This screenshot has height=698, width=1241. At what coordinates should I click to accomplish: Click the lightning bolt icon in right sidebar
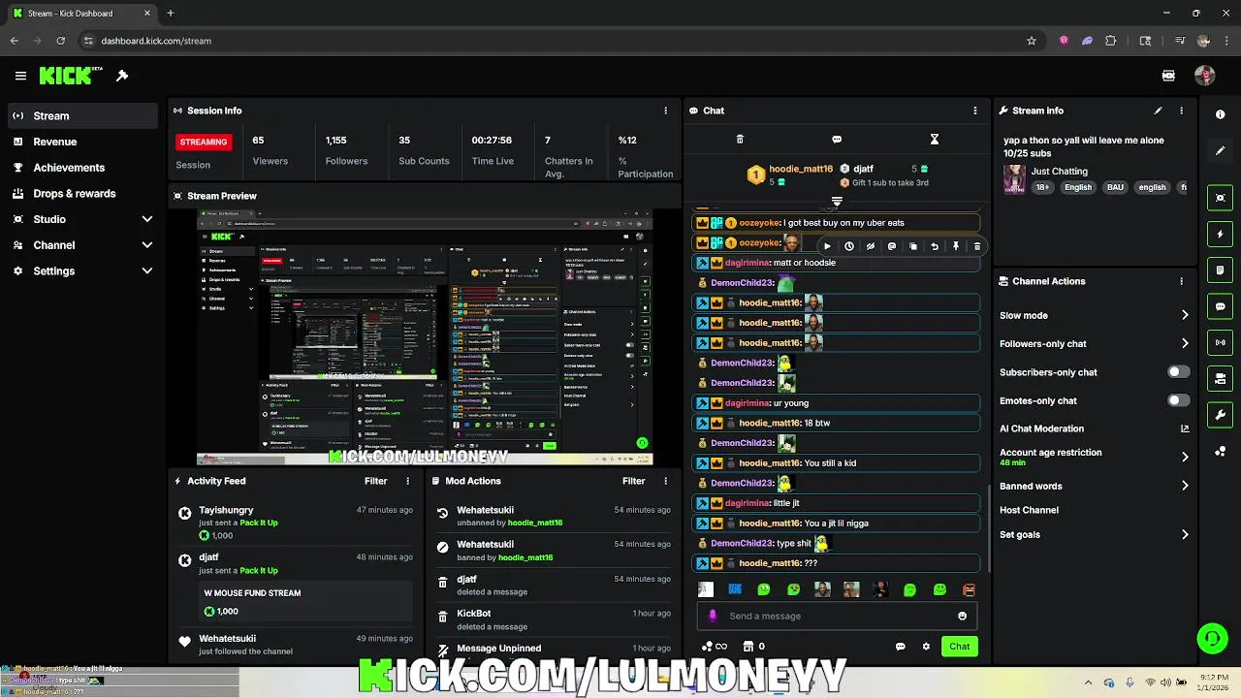1220,234
